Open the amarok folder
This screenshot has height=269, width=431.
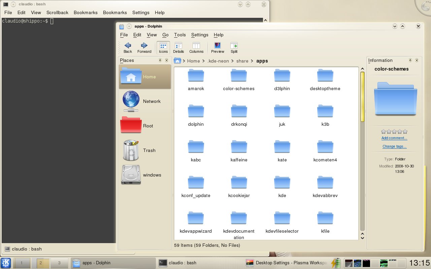coord(196,80)
